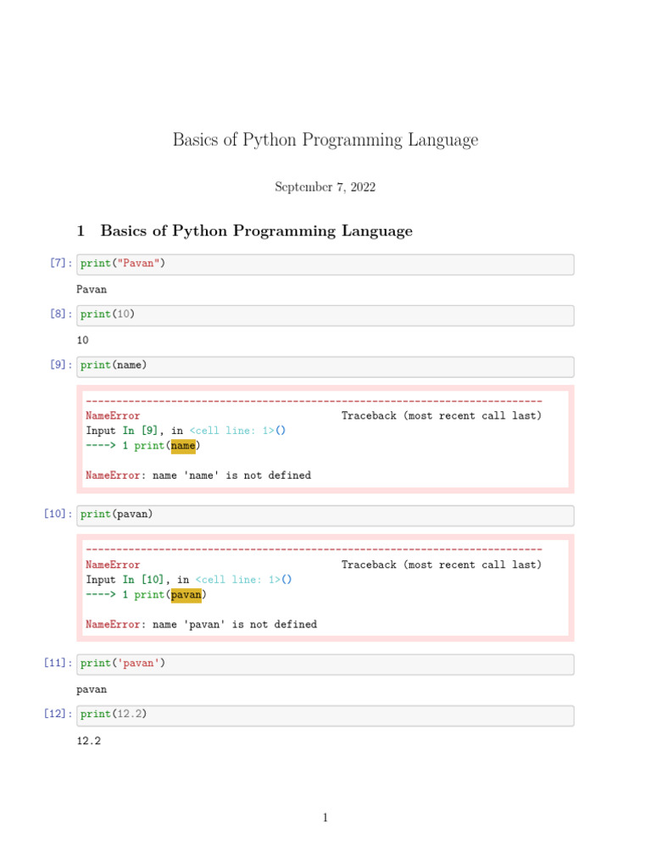Click the print('pavan') code cell

[325, 664]
